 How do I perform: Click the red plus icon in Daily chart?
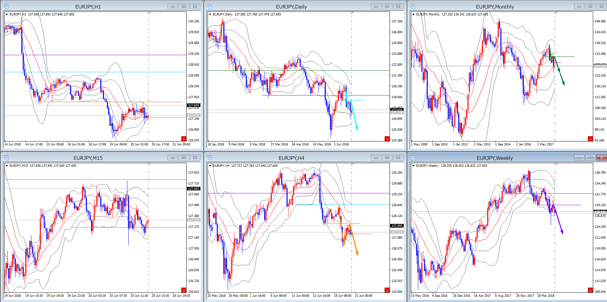(387, 139)
